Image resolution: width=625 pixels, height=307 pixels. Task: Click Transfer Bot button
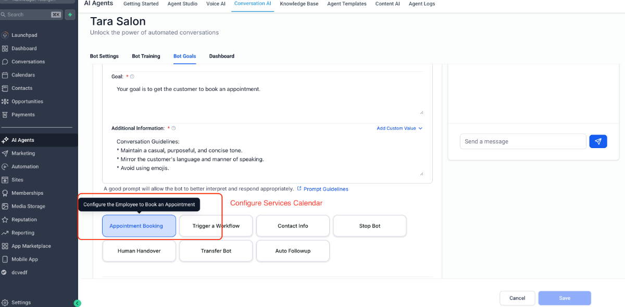click(x=216, y=251)
